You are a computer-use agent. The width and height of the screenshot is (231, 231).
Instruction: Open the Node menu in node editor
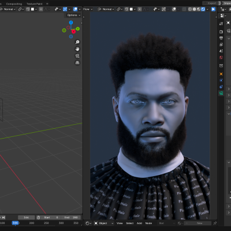click(148, 223)
